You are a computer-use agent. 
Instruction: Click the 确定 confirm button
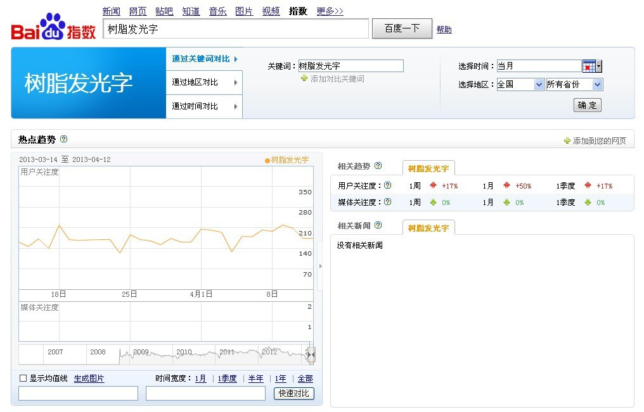pyautogui.click(x=588, y=105)
